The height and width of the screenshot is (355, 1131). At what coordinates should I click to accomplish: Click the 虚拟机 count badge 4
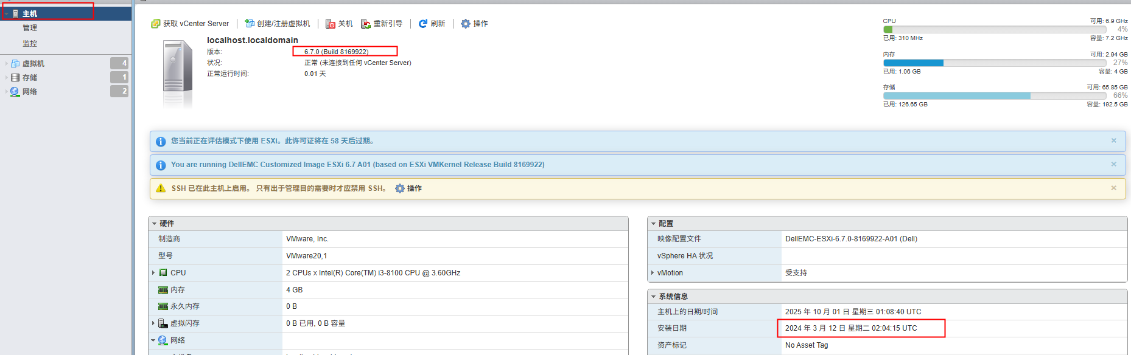(119, 63)
